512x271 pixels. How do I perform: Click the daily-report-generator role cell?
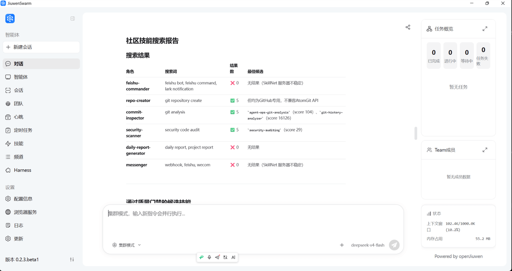tap(138, 150)
